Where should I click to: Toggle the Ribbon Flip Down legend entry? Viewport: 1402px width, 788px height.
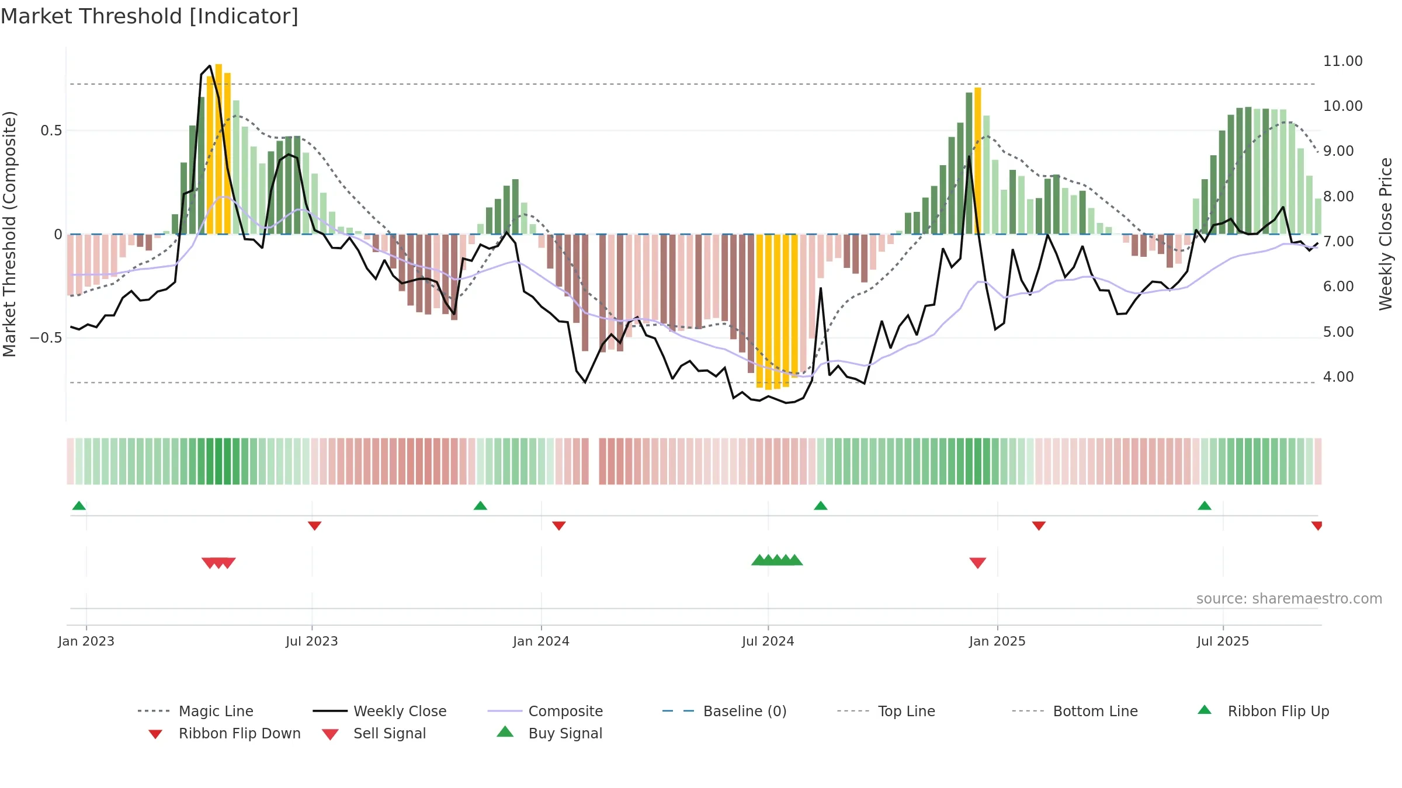coord(224,733)
